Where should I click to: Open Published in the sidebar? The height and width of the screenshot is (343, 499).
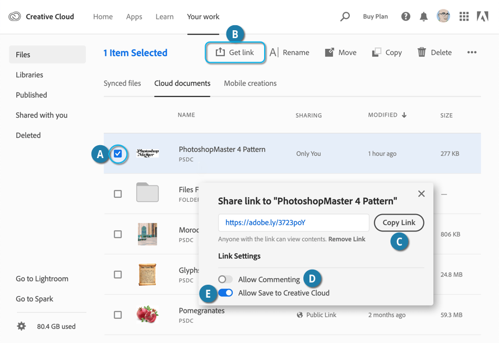tap(31, 95)
